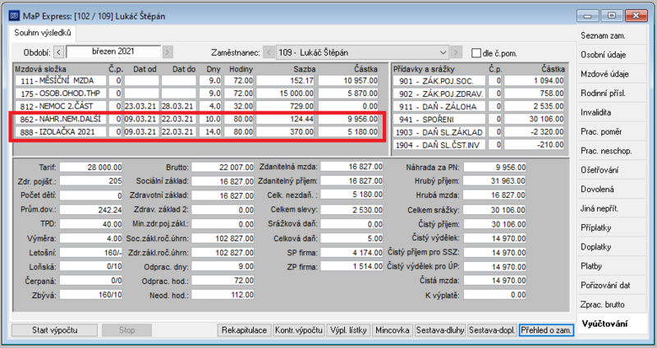Select deduction 941 - SPOŘENI
Viewport: 657px width, 348px height.
click(479, 119)
